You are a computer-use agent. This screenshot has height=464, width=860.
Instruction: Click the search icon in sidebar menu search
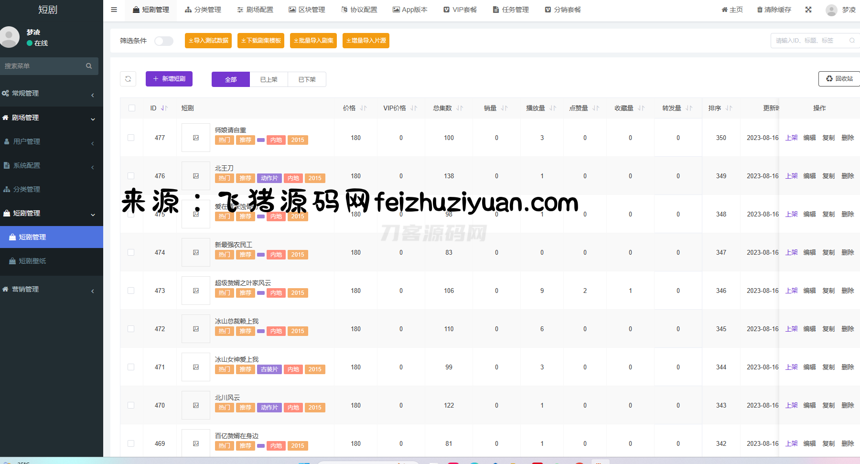point(89,66)
